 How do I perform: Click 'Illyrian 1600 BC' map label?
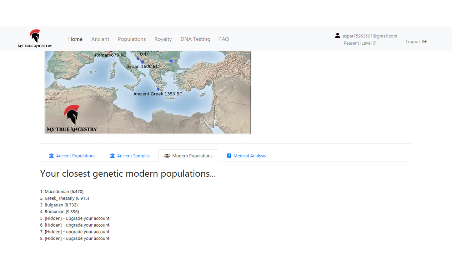pos(142,66)
